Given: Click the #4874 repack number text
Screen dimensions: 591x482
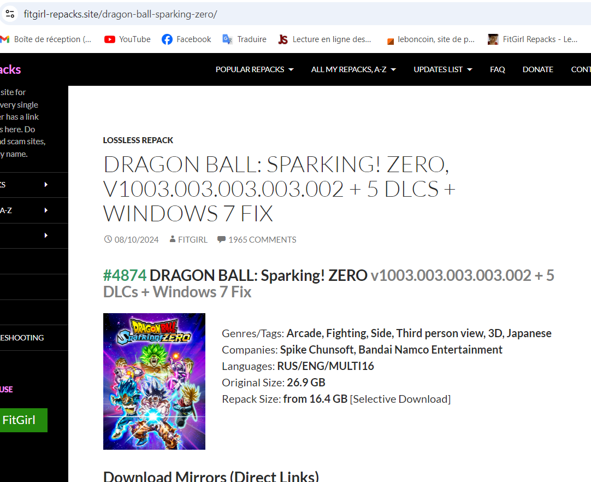Looking at the screenshot, I should [x=125, y=275].
